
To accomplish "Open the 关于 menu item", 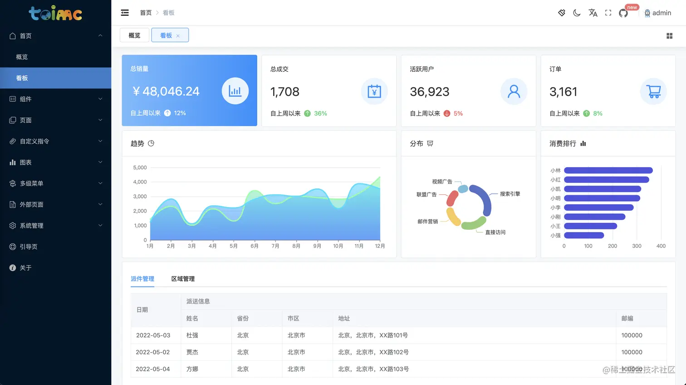I will pyautogui.click(x=55, y=268).
